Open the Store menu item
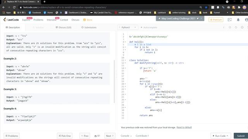The image size is (248, 139). [x=88, y=20]
